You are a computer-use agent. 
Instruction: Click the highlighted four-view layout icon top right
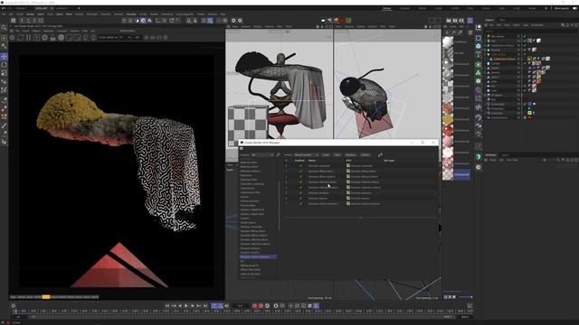470,21
